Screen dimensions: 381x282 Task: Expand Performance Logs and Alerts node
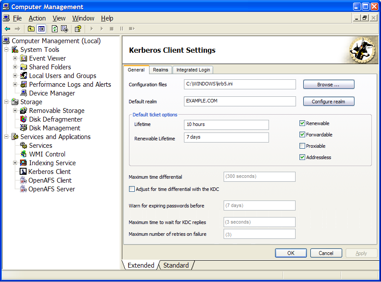15,84
